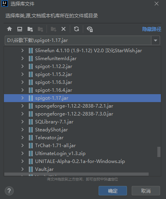Click the horizontal scrollbar thumb
This screenshot has height=199, width=166.
76,174
